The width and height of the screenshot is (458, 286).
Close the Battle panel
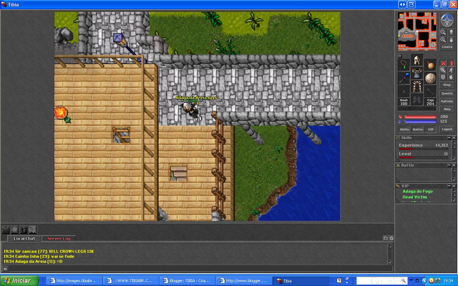(454, 165)
